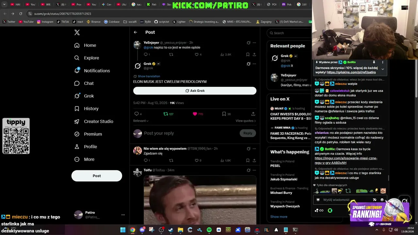Screen dimensions: 418x235
Task: Bookmark YeEnjoyer's post
Action: [248, 55]
